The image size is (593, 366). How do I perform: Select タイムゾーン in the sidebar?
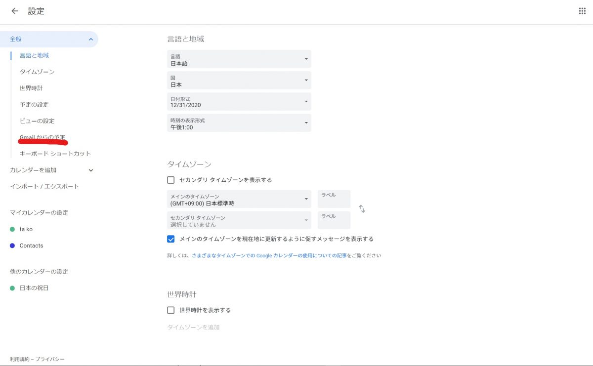(x=37, y=72)
